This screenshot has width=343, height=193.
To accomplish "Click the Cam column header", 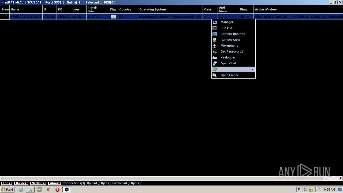I will (x=210, y=9).
